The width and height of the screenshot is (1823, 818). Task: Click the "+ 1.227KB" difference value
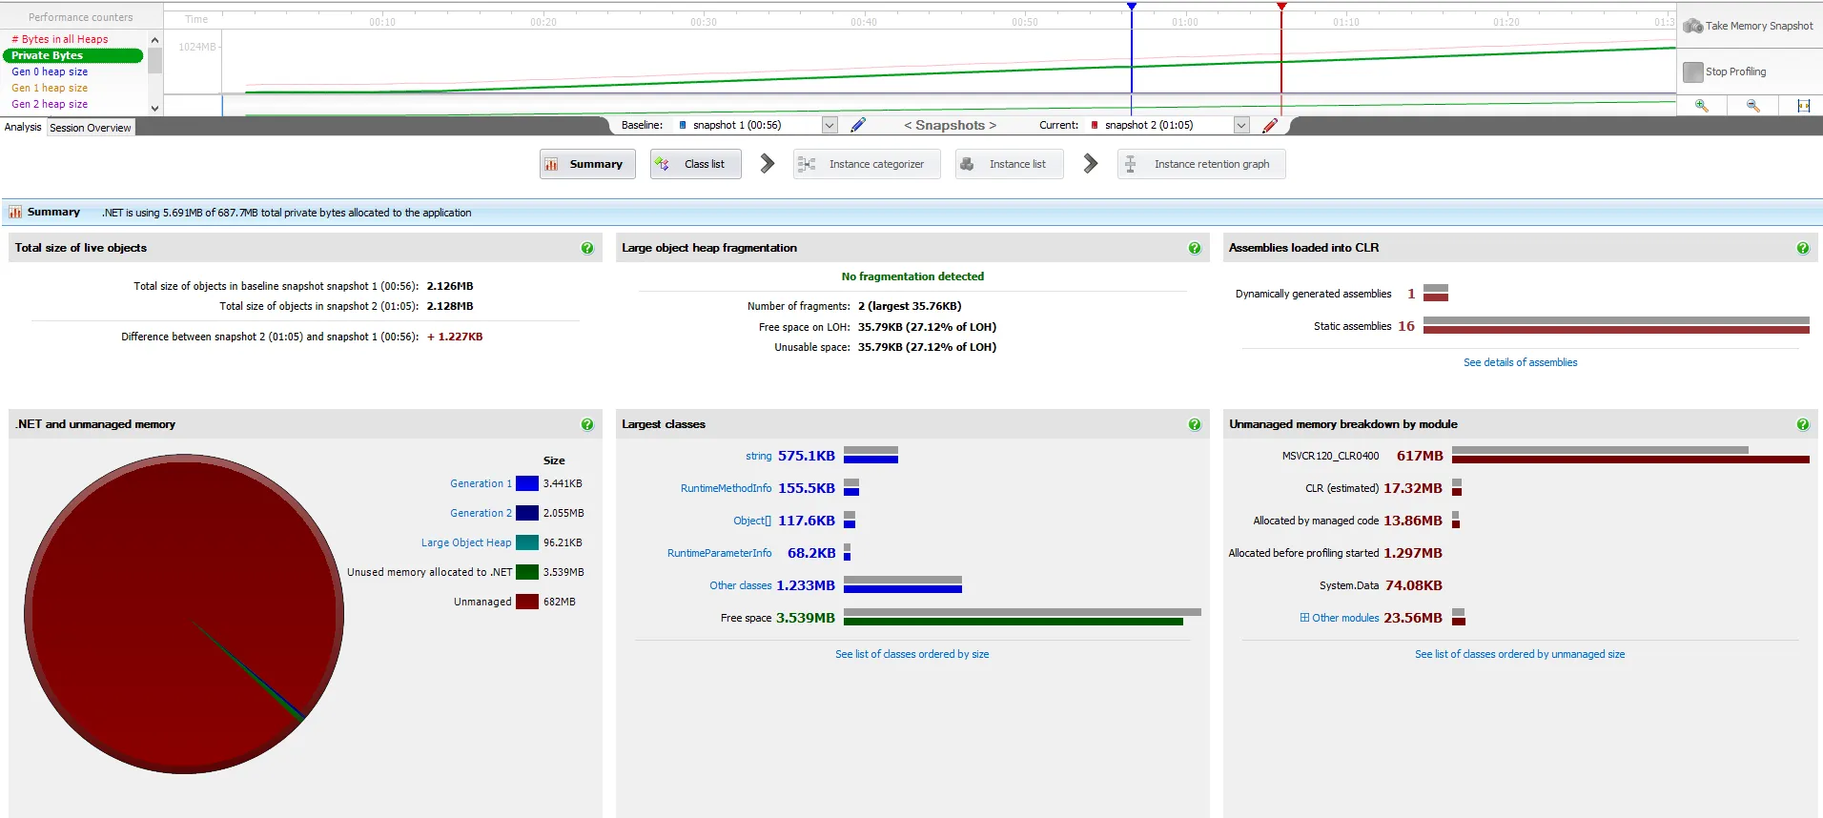coord(455,337)
